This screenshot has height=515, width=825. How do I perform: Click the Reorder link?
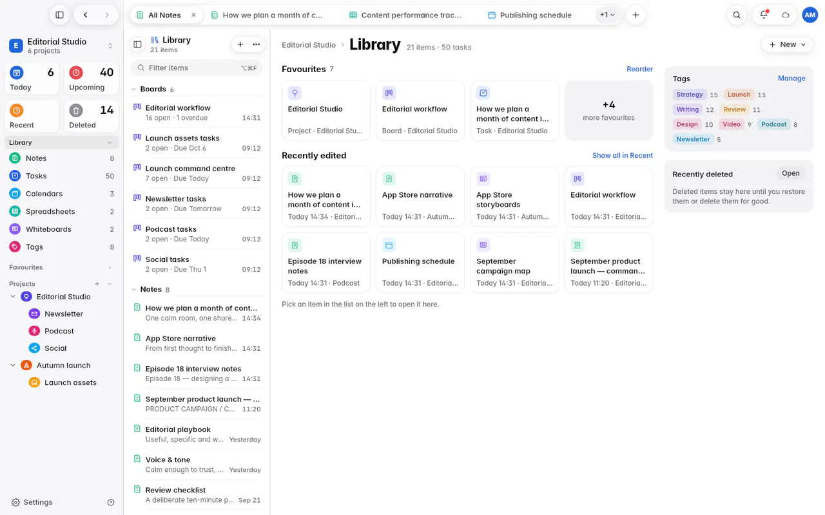639,69
